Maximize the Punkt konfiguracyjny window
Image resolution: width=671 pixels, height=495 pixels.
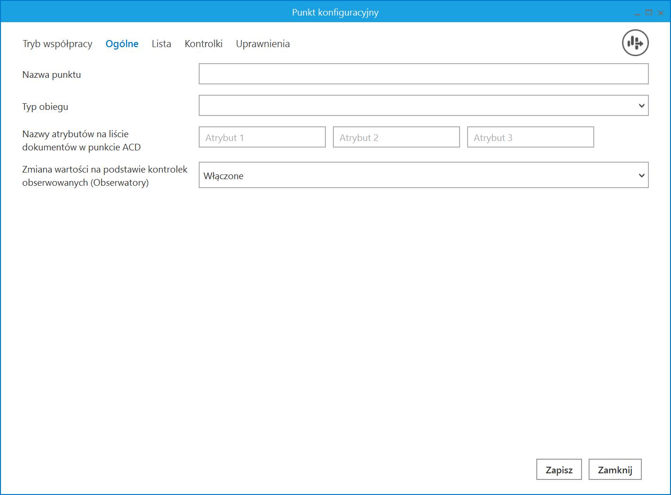(649, 13)
